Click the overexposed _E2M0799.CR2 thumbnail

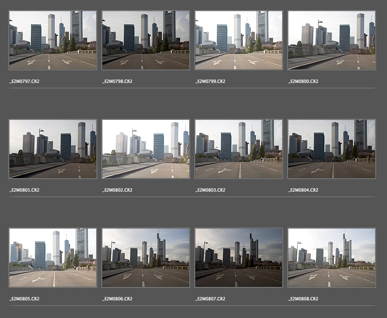point(239,40)
